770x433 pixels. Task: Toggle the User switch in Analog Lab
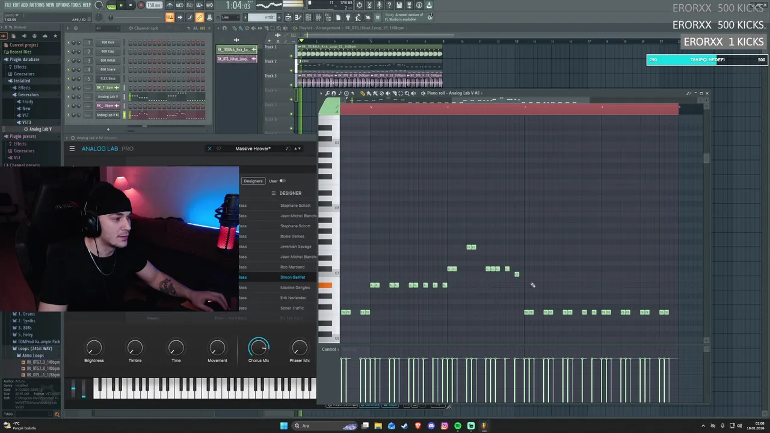pyautogui.click(x=282, y=181)
